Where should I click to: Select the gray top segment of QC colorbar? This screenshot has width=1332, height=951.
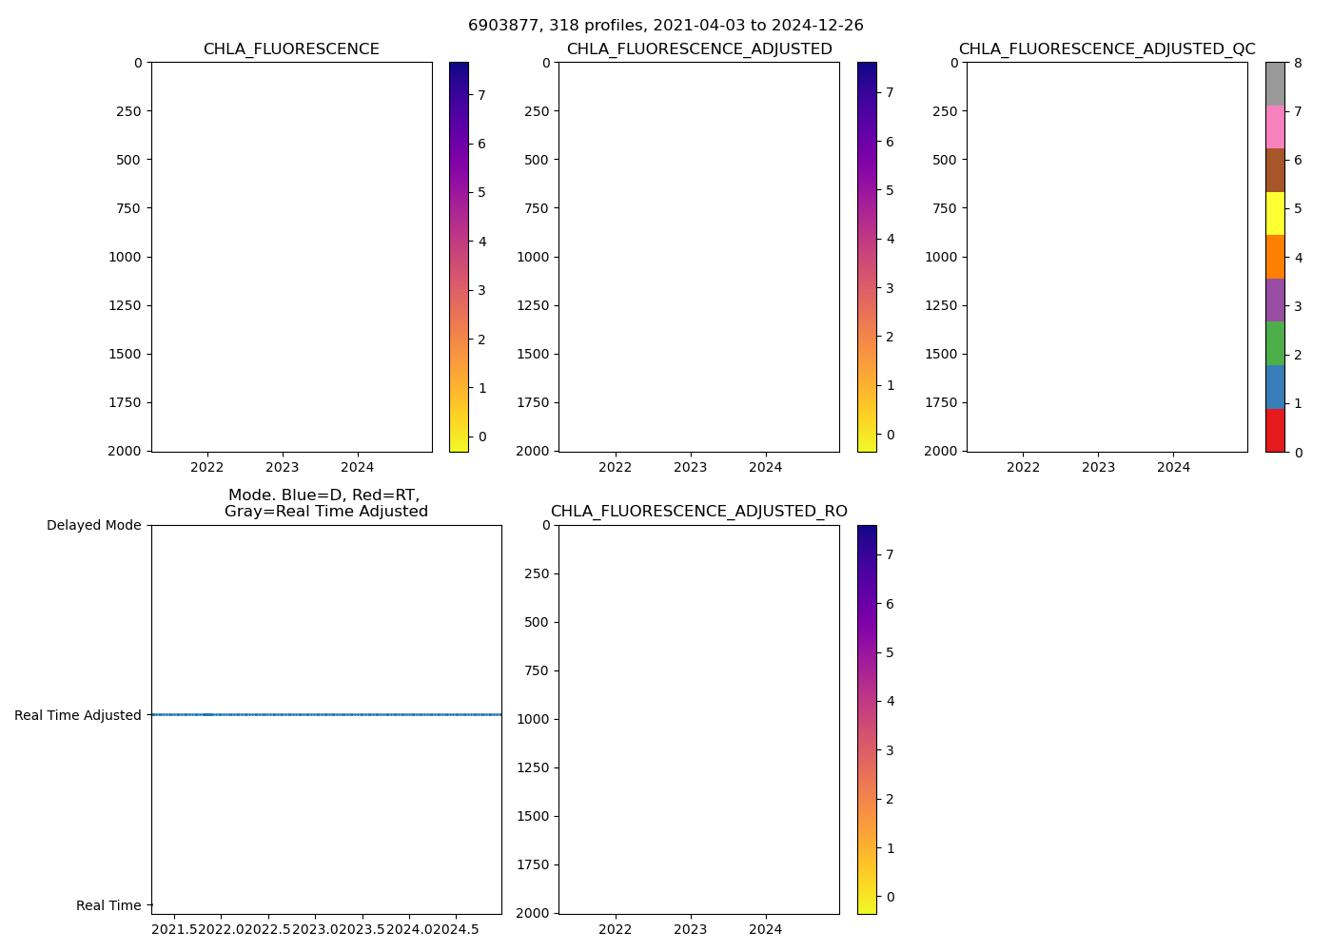(1275, 84)
